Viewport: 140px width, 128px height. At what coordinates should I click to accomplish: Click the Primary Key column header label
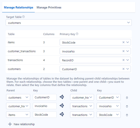[67, 34]
